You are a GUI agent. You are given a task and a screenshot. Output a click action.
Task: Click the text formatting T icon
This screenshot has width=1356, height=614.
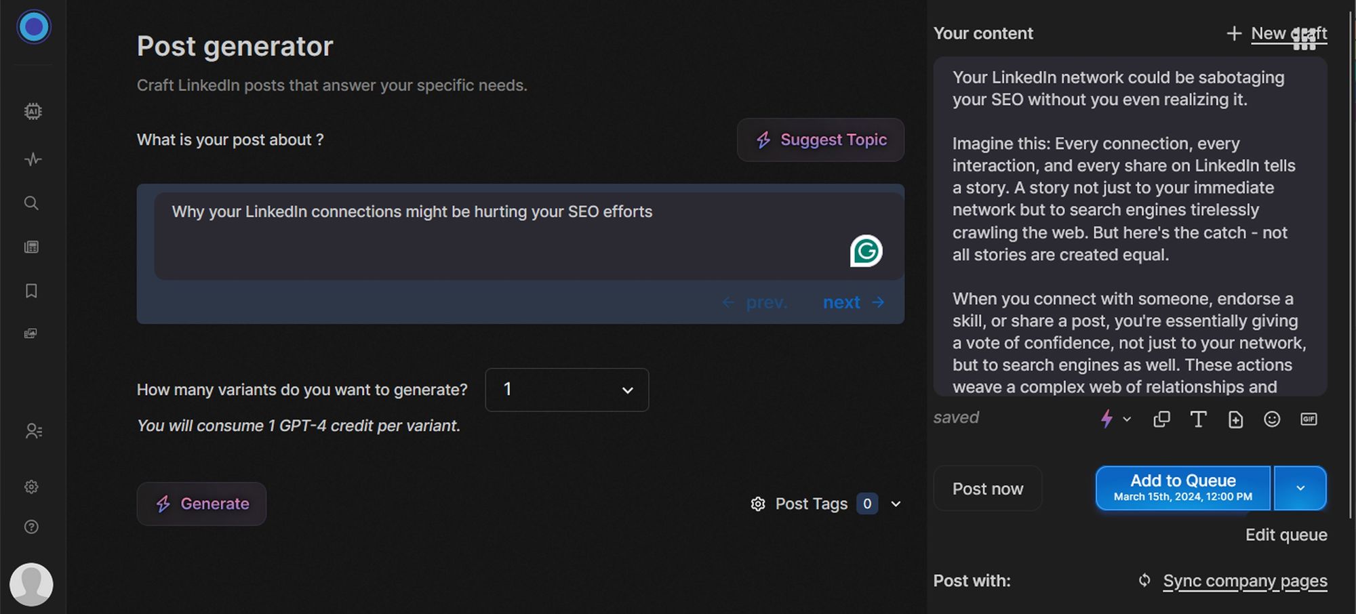1198,419
